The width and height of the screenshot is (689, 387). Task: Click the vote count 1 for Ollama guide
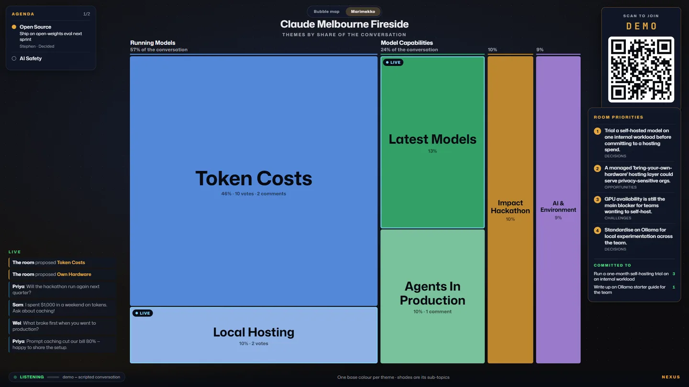[674, 288]
